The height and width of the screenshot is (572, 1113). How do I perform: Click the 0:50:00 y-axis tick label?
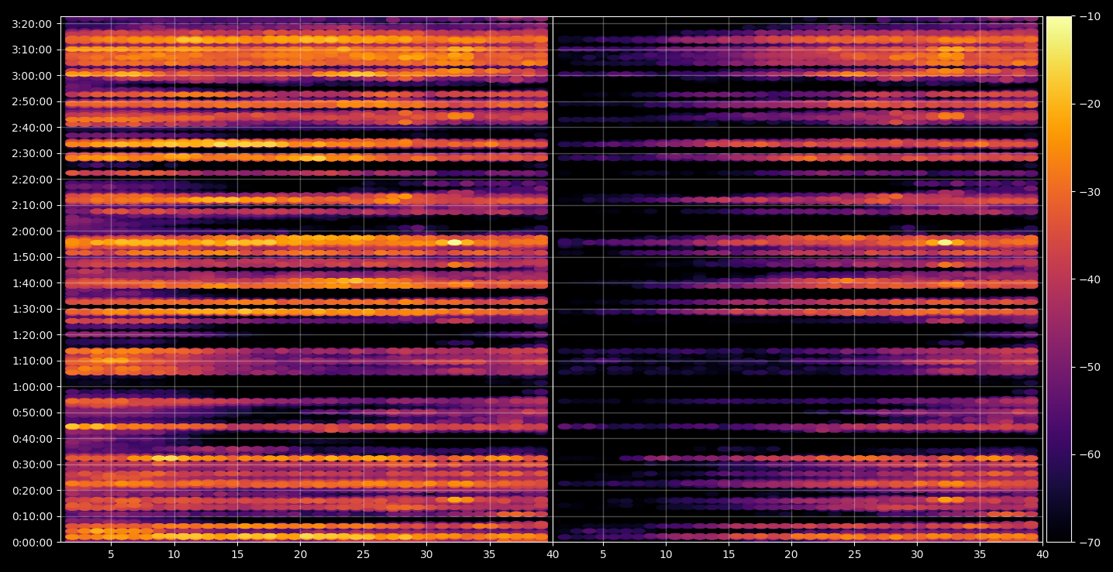pyautogui.click(x=32, y=413)
